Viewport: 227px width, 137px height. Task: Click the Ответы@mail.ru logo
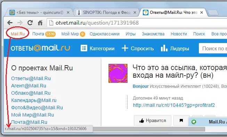click(40, 48)
